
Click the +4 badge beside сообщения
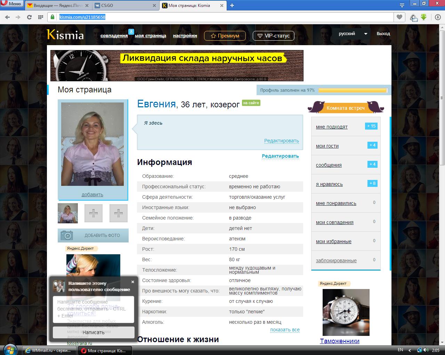click(x=372, y=164)
